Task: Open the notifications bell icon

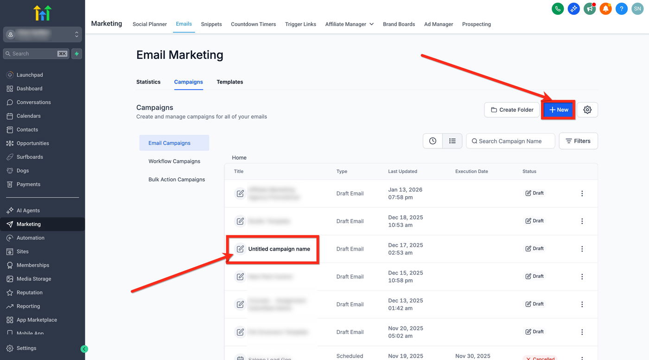Action: [x=605, y=8]
